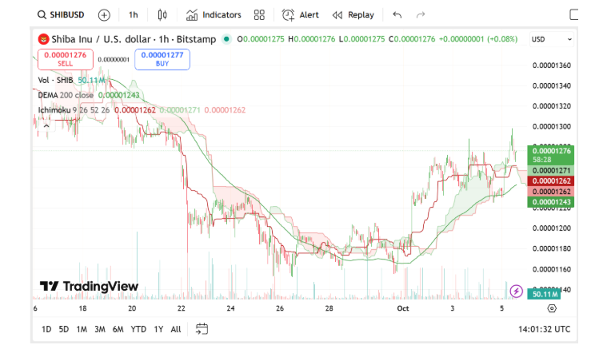The image size is (591, 349).
Task: Select the 1D time range
Action: pyautogui.click(x=46, y=329)
